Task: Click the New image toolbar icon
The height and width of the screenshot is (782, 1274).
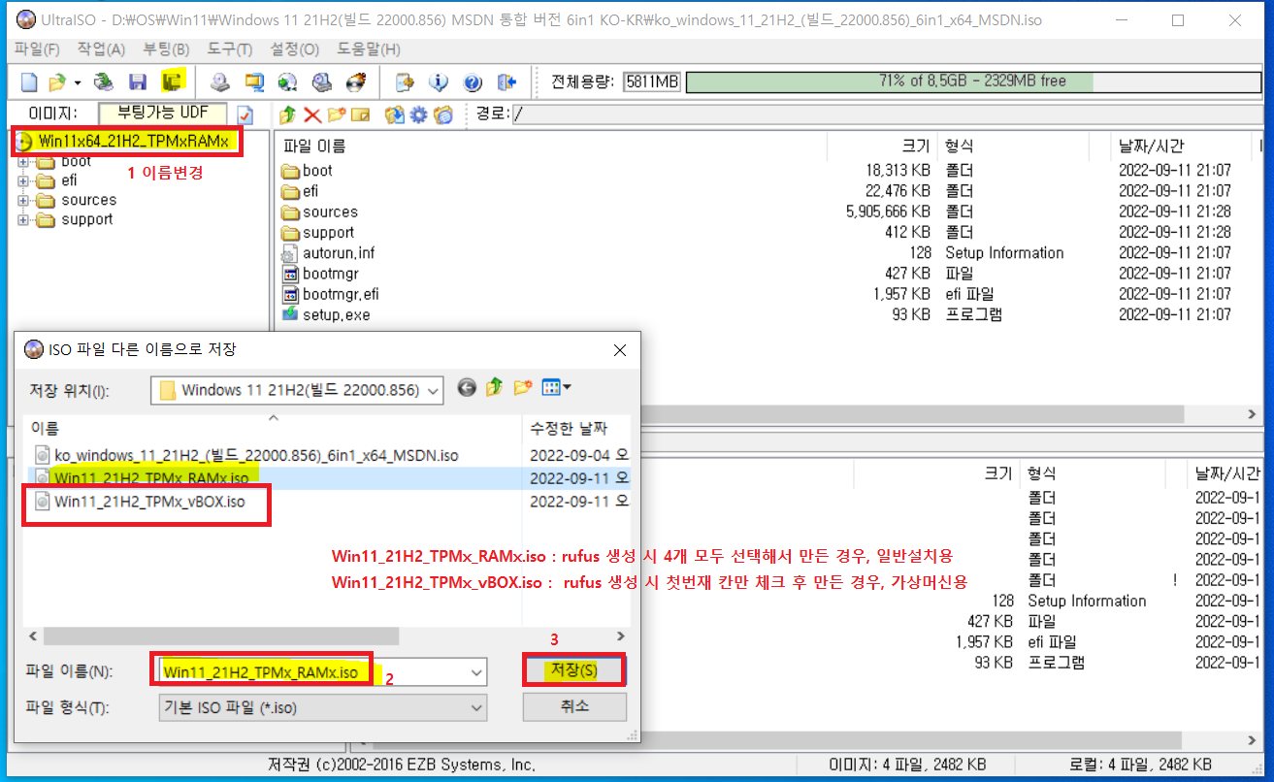Action: coord(28,82)
